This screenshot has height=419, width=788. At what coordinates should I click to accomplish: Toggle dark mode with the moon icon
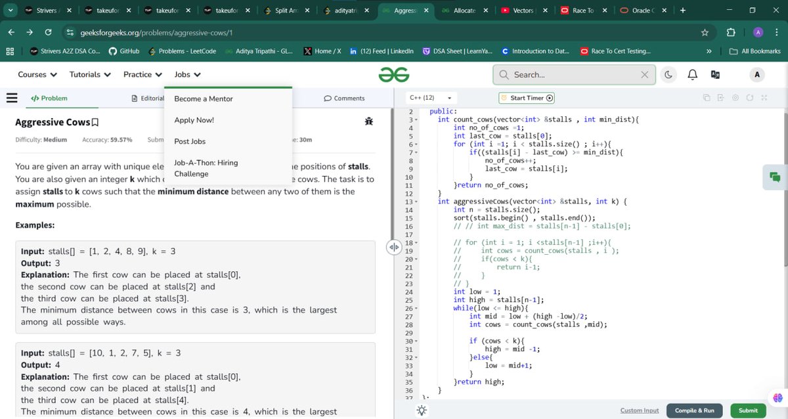tap(668, 75)
